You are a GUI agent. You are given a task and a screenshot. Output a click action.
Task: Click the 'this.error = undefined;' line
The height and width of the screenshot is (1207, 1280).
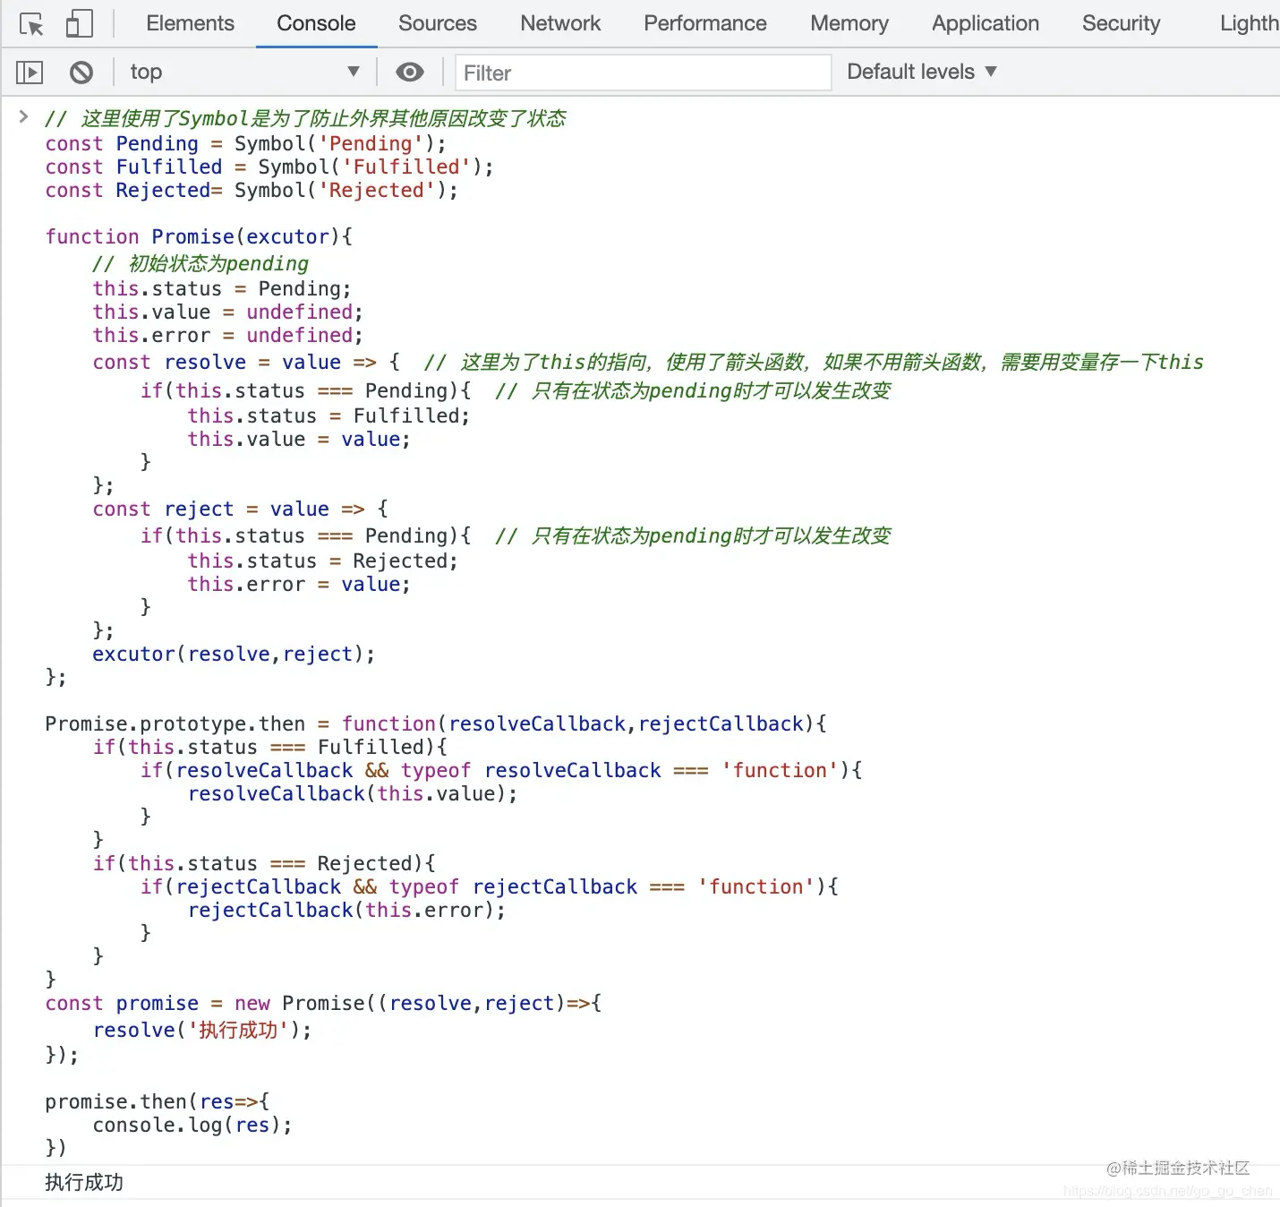[x=228, y=335]
